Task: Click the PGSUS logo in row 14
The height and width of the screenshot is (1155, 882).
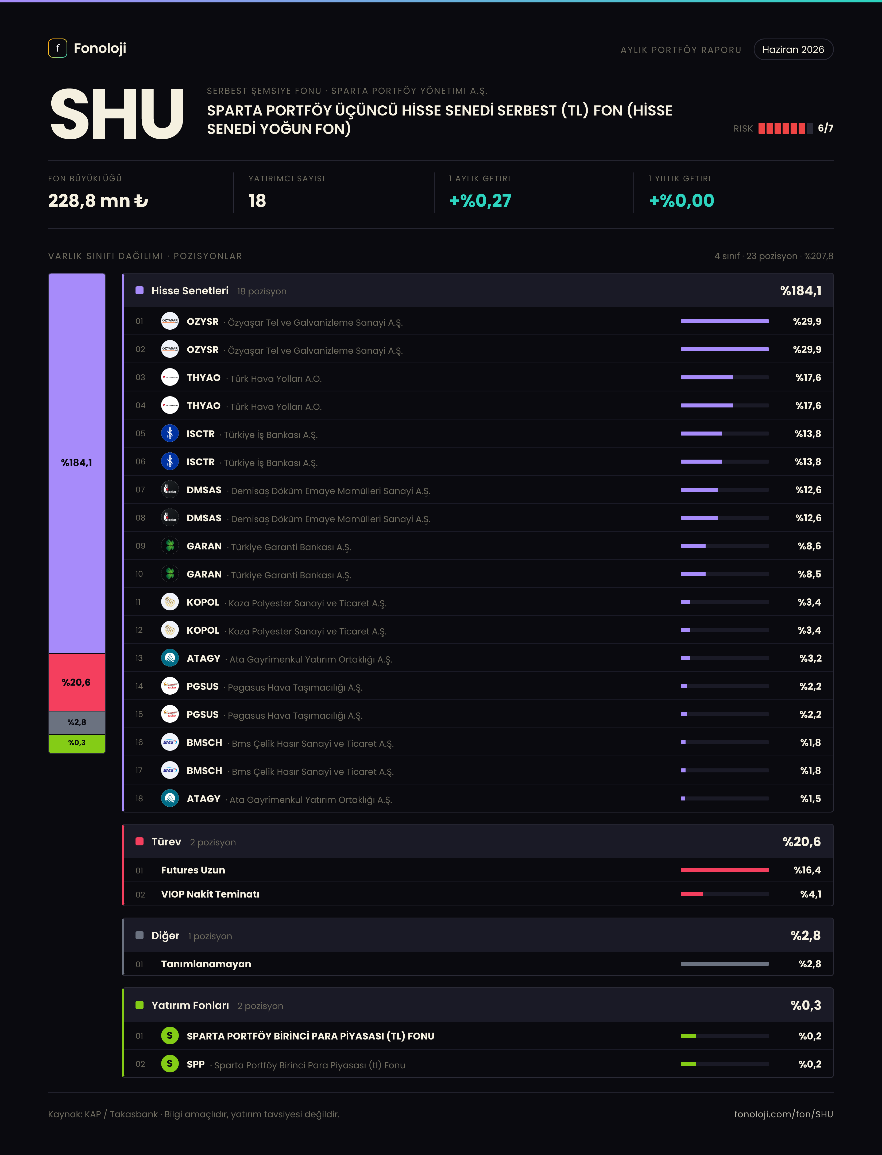Action: coord(169,687)
